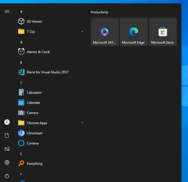Open the Pictures sidebar icon
This screenshot has width=188, height=182.
tap(7, 149)
